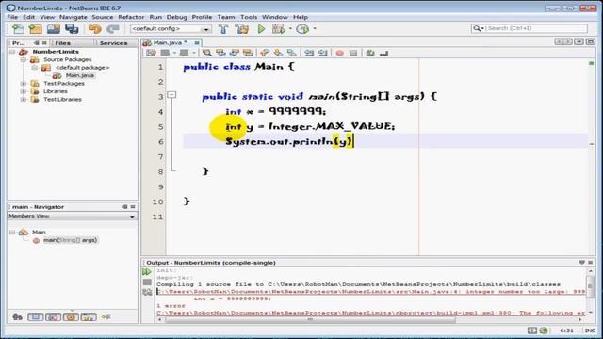Expand the Libraries node
Viewport: 603px width, 339px height.
pyautogui.click(x=24, y=91)
